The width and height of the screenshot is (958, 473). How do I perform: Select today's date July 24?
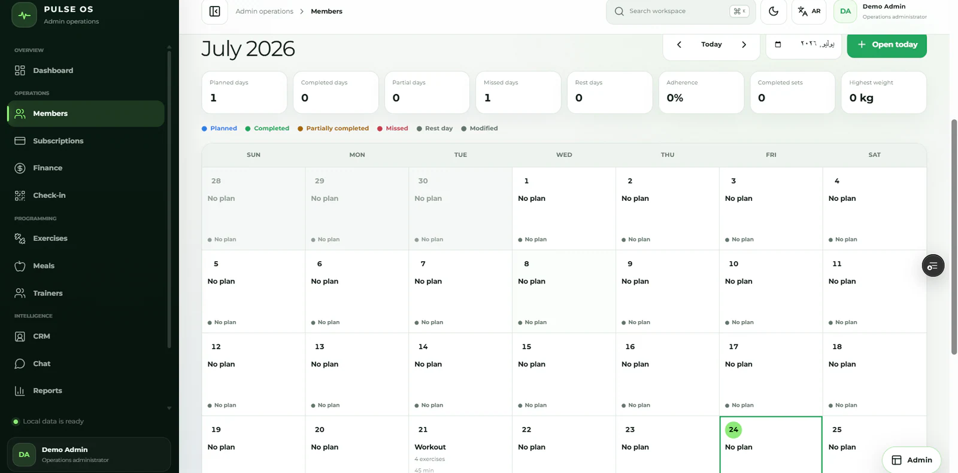[771, 445]
